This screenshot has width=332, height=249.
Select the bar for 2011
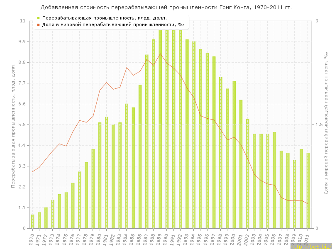click(x=308, y=190)
